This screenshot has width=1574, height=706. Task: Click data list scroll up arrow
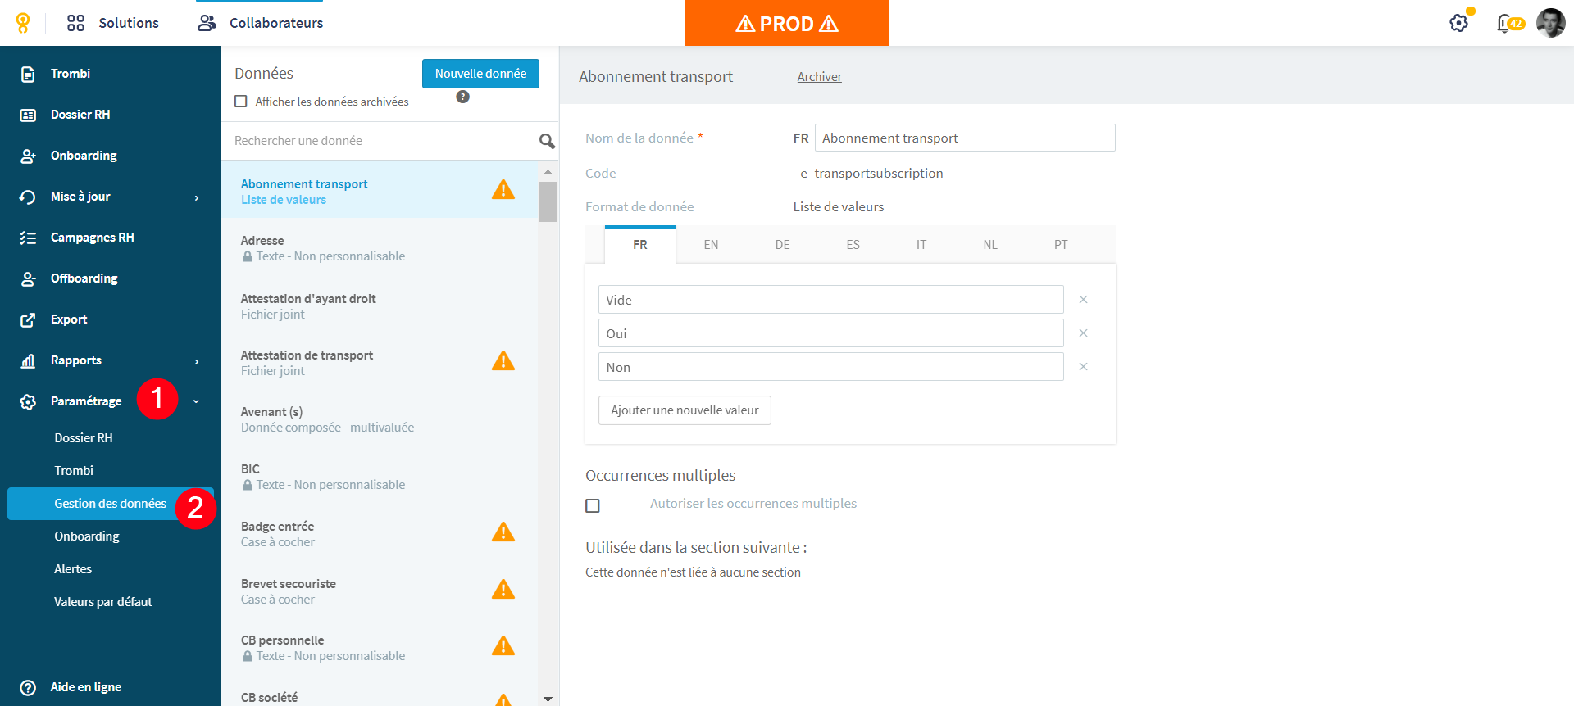coord(548,172)
